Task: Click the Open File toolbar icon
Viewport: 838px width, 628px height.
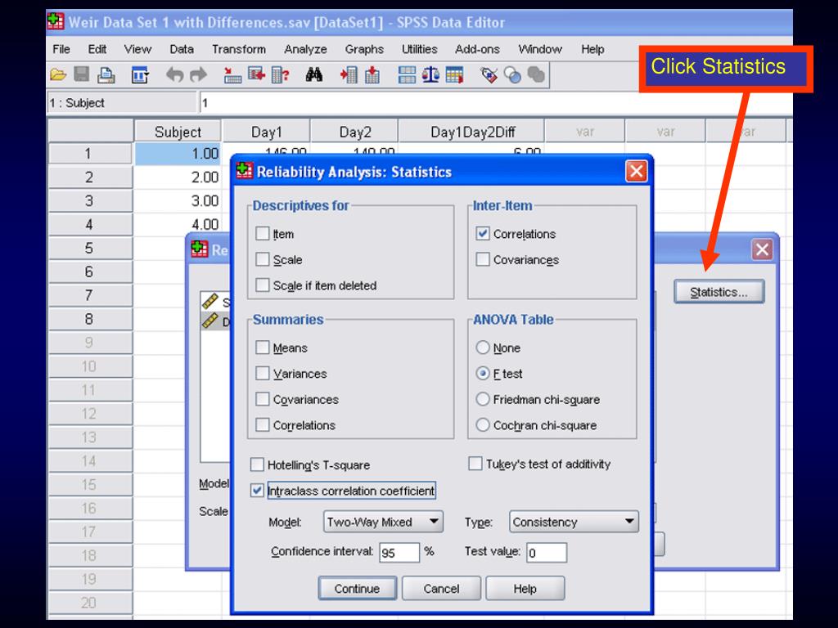Action: tap(58, 74)
